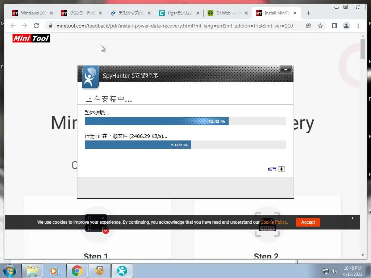Expand 细节 details plus box
Viewport: 371px width, 278px height.
tap(281, 169)
